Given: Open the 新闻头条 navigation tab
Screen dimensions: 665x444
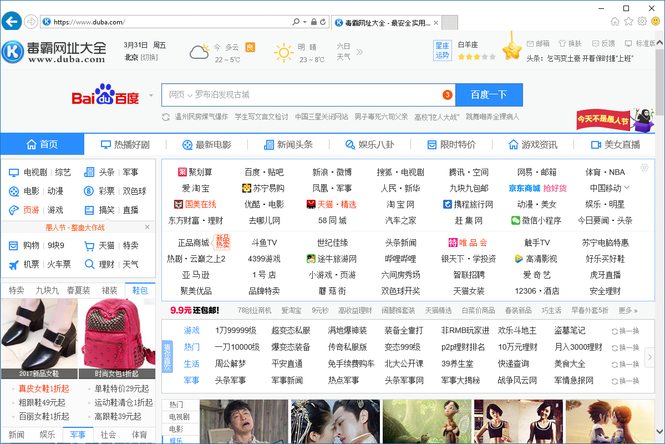Looking at the screenshot, I should coord(288,145).
